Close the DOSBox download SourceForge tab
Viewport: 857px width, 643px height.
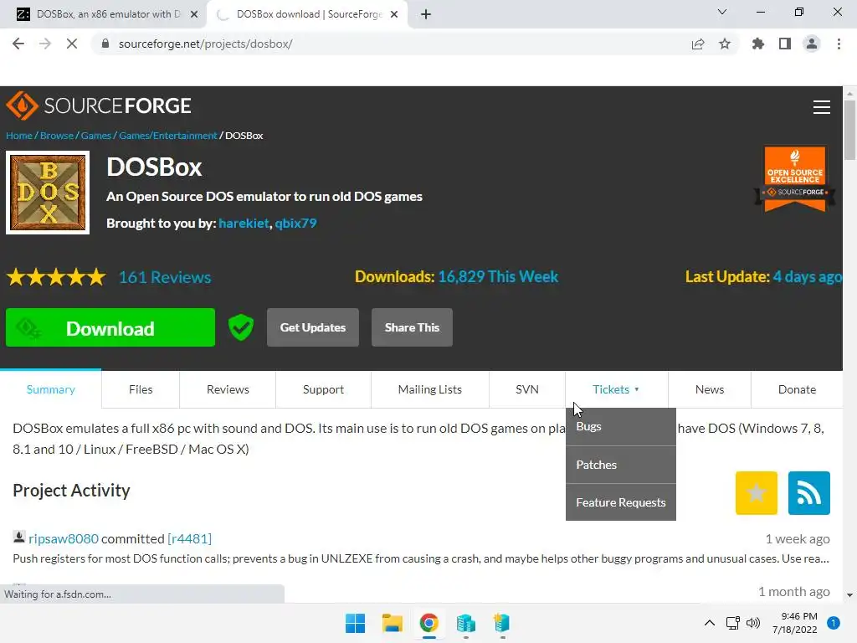394,14
